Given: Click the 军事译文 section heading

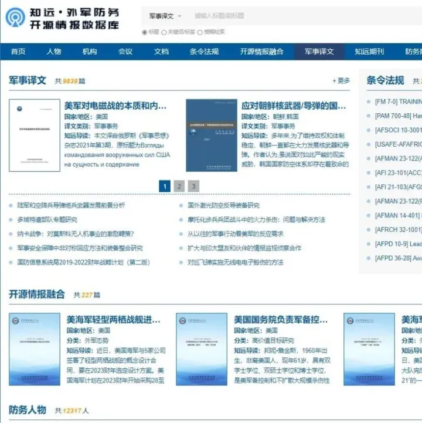Looking at the screenshot, I should coord(28,80).
